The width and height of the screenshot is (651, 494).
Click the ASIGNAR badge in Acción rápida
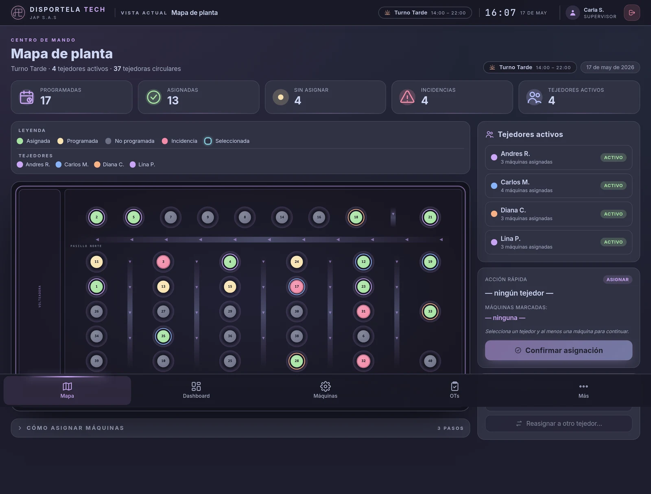point(617,280)
